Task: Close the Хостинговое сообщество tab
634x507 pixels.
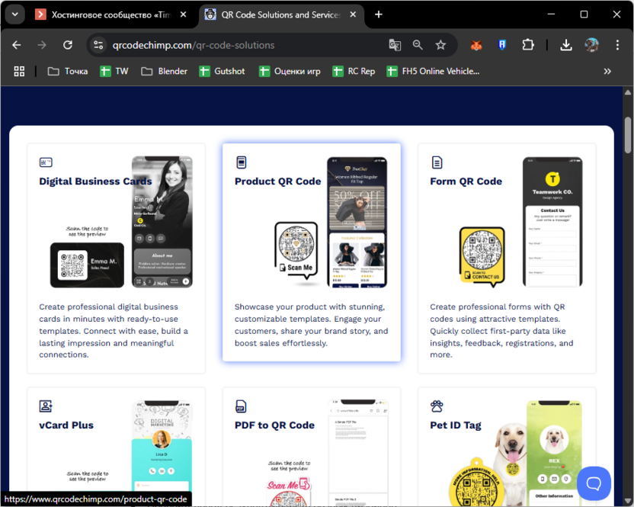Action: point(183,14)
